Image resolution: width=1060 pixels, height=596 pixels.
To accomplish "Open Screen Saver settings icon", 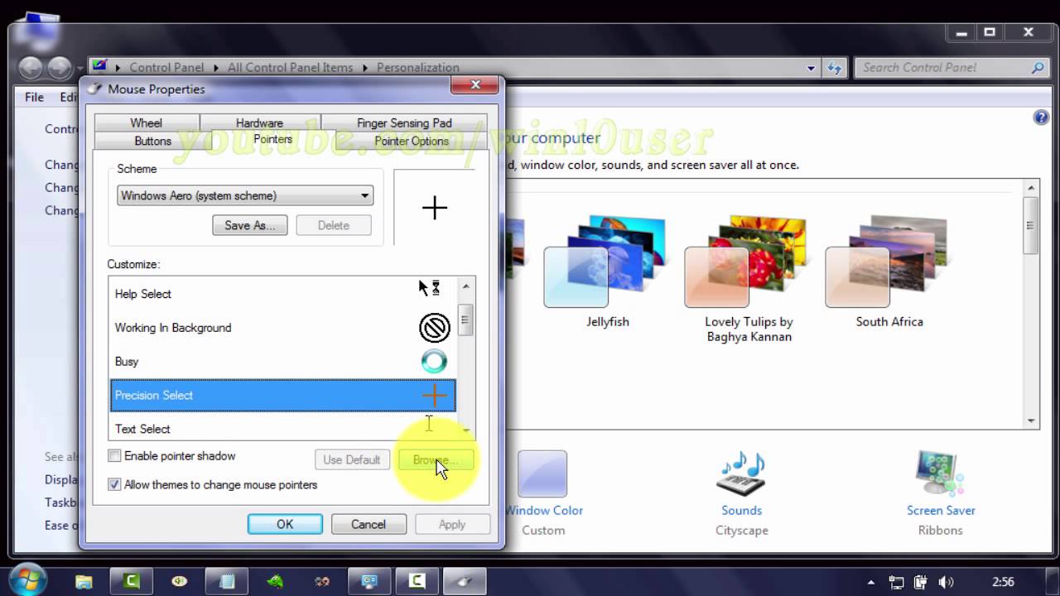I will (x=940, y=473).
